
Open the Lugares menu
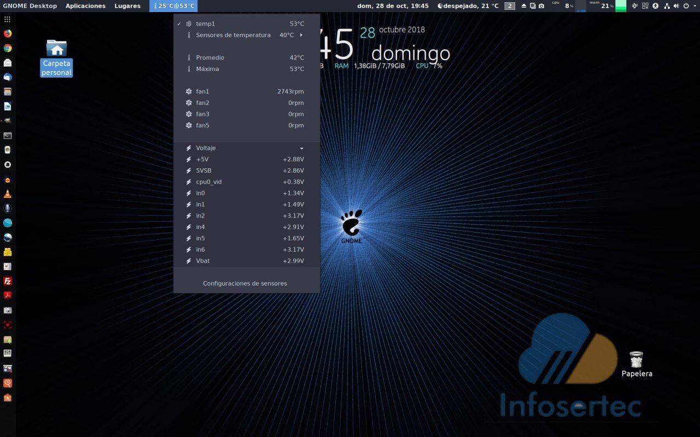click(127, 6)
